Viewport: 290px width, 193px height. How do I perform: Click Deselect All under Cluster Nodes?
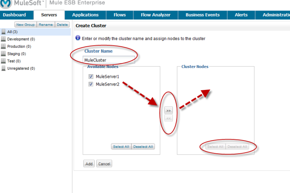tap(237, 147)
